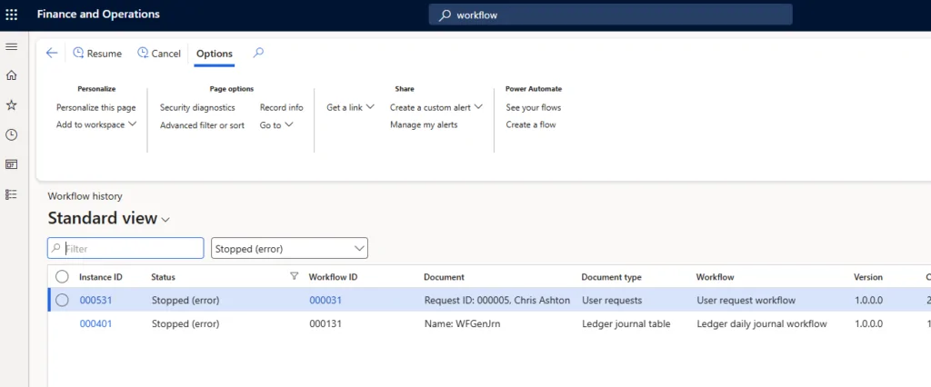
Task: Click Workflow ID cell 000131
Action: tap(325, 324)
